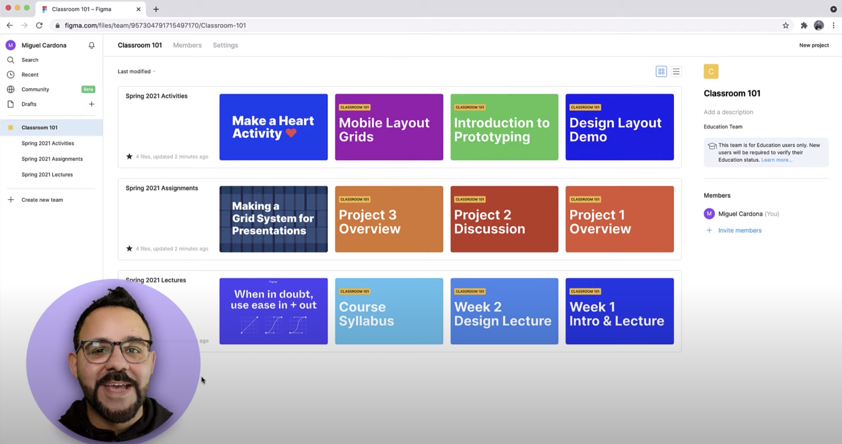Add new draft with plus icon

91,104
